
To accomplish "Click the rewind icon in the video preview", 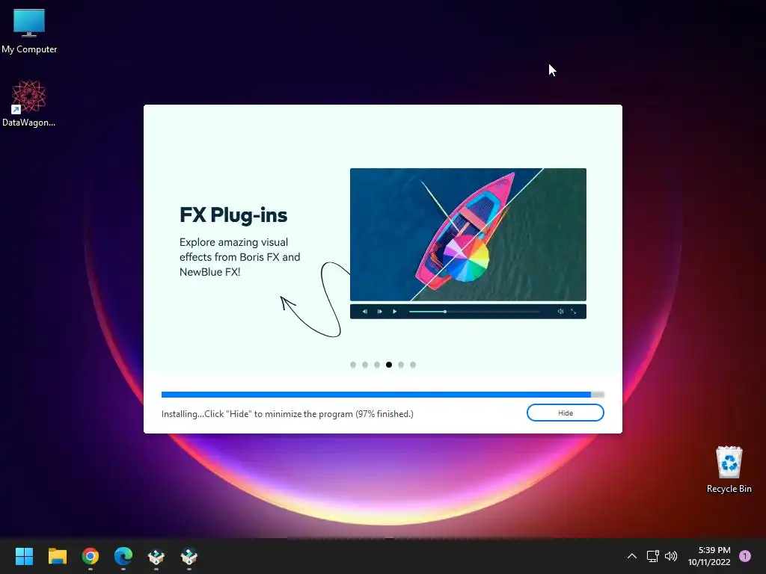I will pos(365,312).
